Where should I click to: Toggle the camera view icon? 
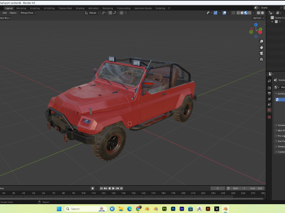click(x=261, y=53)
